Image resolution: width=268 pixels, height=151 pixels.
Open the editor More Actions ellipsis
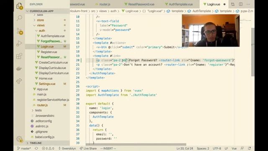248,4
